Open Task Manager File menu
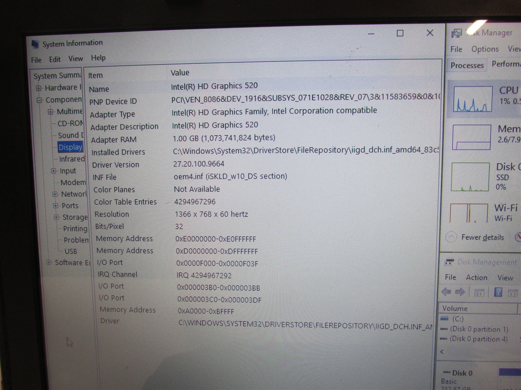This screenshot has width=521, height=390. coord(456,49)
